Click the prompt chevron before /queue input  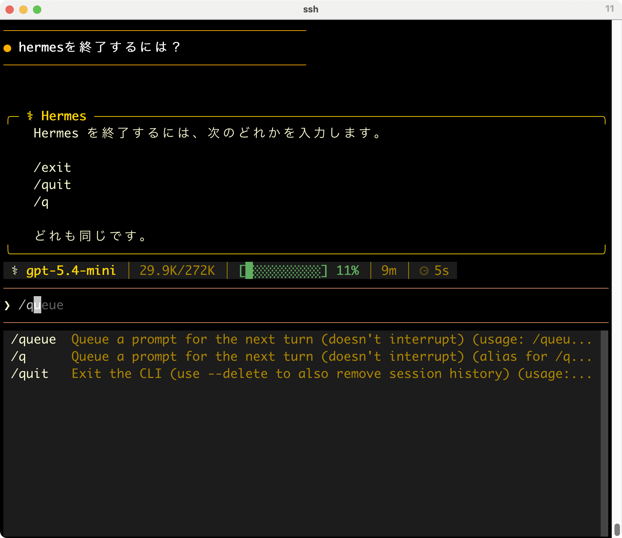(7, 305)
